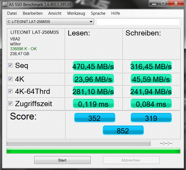Start the benchmark with the Start button
The width and height of the screenshot is (186, 170).
62,160
